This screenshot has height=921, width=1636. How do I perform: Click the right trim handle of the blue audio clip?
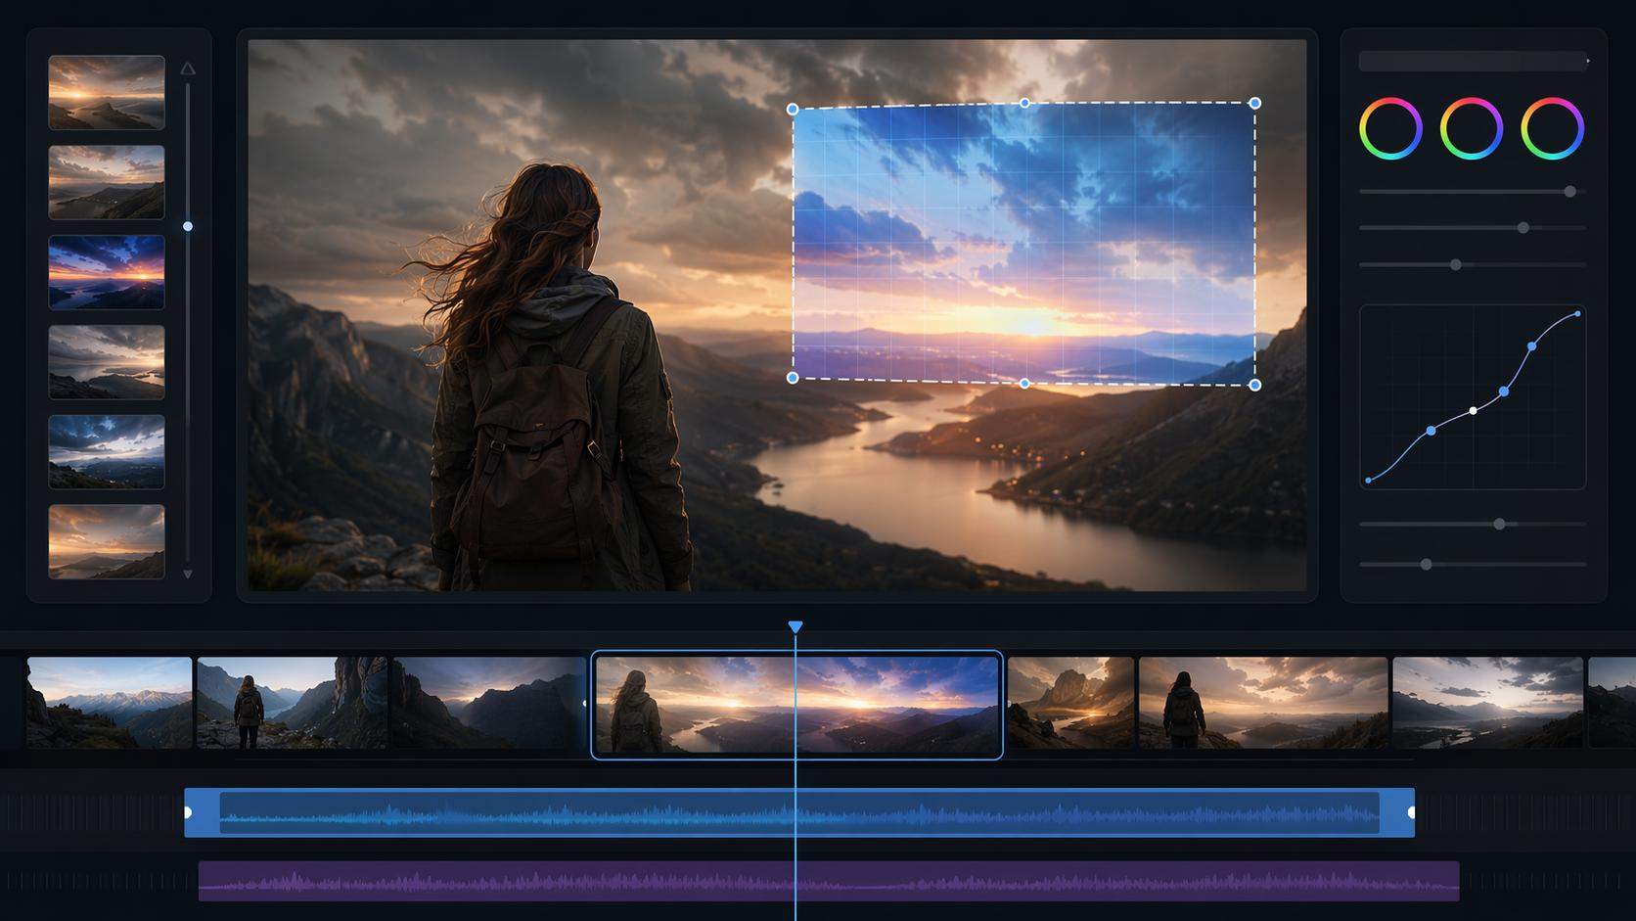[x=1410, y=812]
